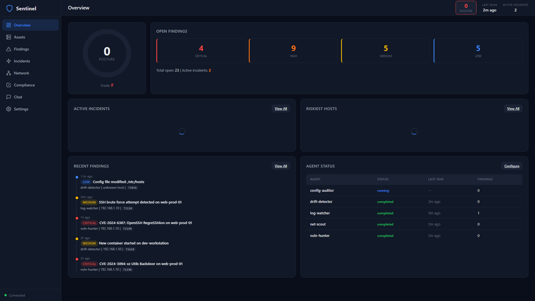The width and height of the screenshot is (535, 301).
Task: Click View All for Active Incidents
Action: [281, 108]
